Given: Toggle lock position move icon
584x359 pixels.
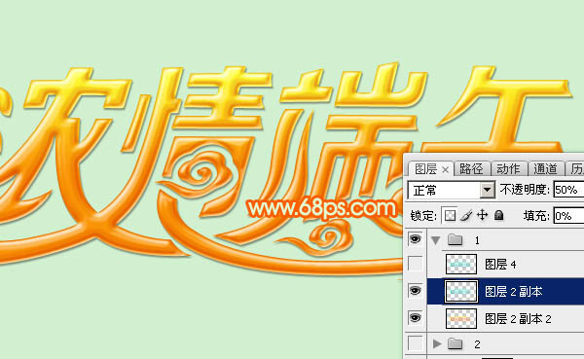Looking at the screenshot, I should [x=483, y=215].
